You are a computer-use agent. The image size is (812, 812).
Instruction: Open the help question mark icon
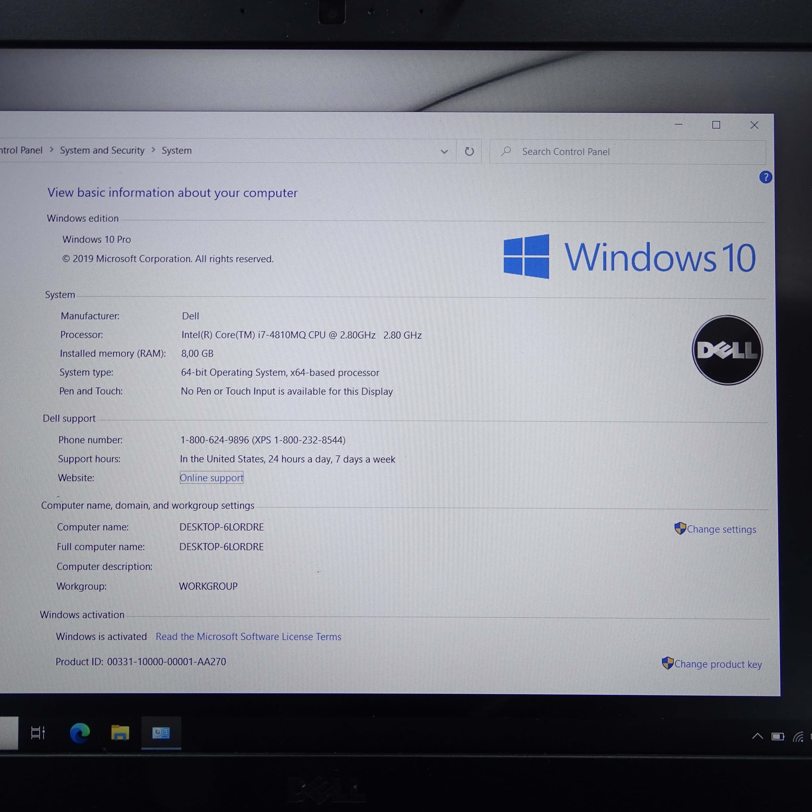(765, 177)
